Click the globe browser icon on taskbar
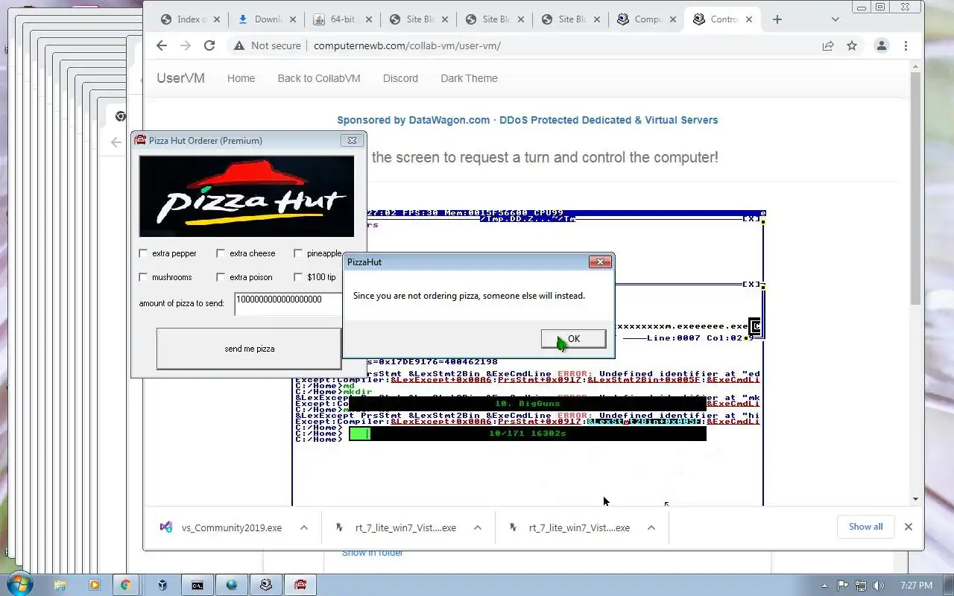The image size is (954, 596). click(232, 585)
